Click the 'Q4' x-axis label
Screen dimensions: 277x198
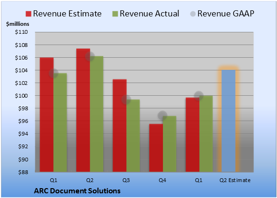(163, 180)
